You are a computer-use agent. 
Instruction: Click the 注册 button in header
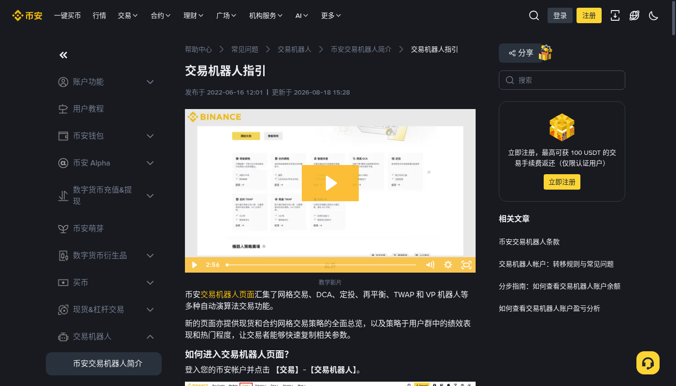tap(589, 15)
